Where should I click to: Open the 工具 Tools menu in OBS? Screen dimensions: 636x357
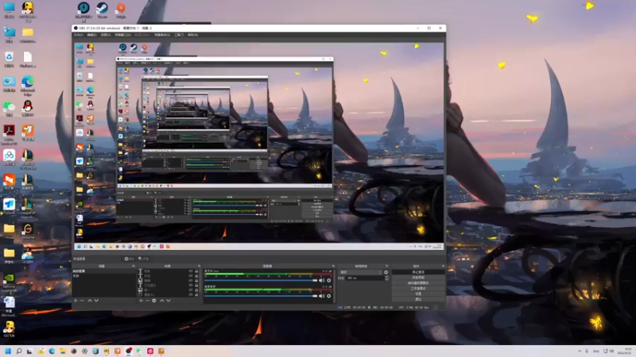pos(179,35)
